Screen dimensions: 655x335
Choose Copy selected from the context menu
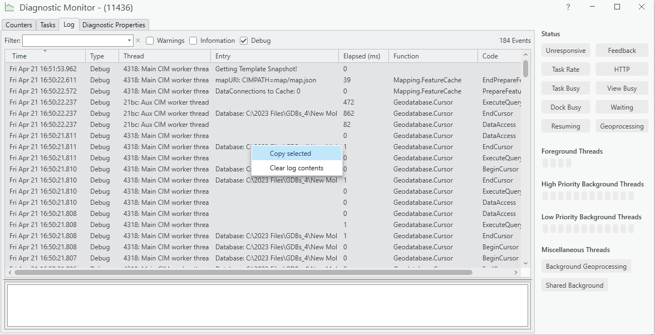[289, 153]
